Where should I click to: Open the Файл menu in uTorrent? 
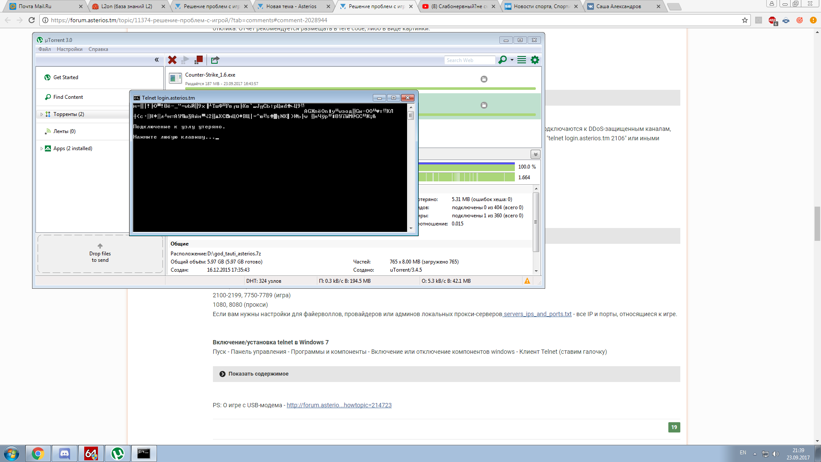coord(44,49)
